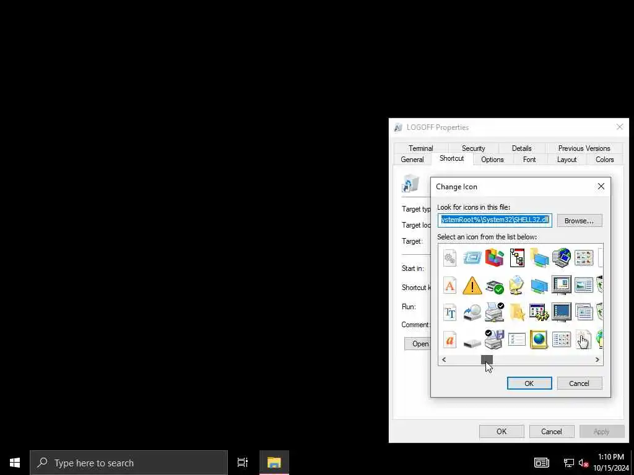Image resolution: width=634 pixels, height=475 pixels.
Task: Select the colorful defrag blocks icon
Action: coord(495,258)
